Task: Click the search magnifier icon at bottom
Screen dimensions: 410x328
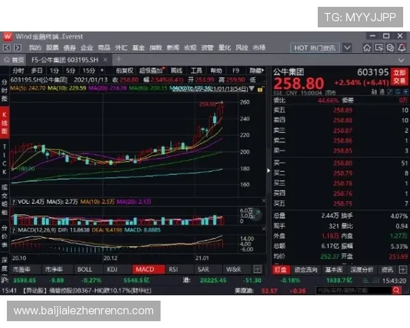Action: point(396,290)
